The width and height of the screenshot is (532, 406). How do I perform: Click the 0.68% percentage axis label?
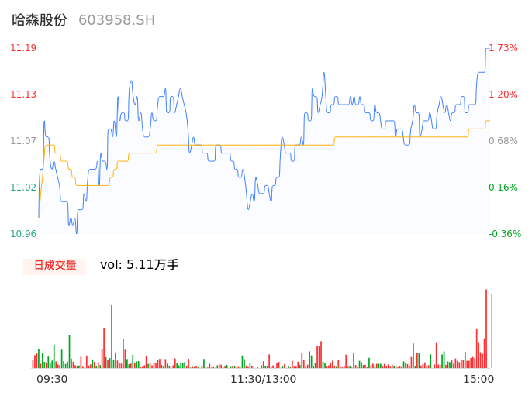(x=503, y=141)
